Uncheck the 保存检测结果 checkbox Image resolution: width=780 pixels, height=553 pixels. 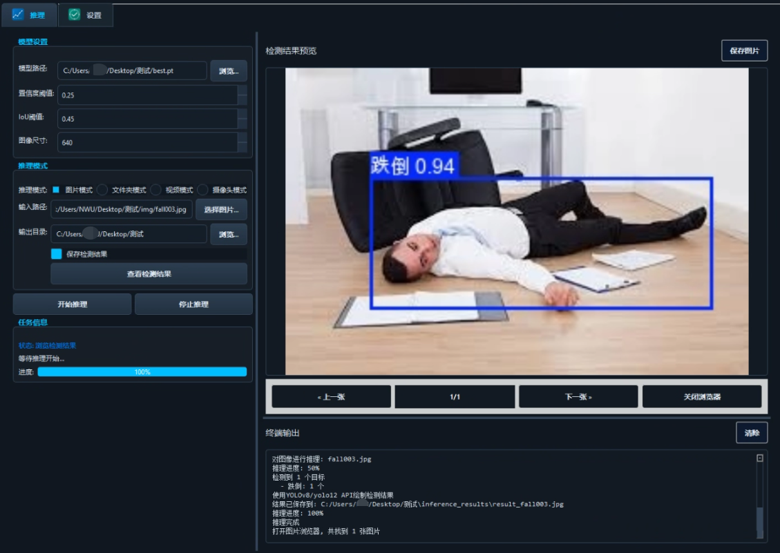click(58, 255)
